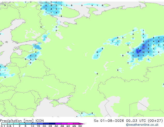Viewport: 164px width, 127px height.
Task: Click the '10' precipitation value on the map
Action: click(x=143, y=52)
